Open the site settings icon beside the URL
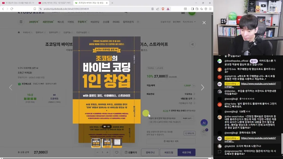 coord(40,9)
